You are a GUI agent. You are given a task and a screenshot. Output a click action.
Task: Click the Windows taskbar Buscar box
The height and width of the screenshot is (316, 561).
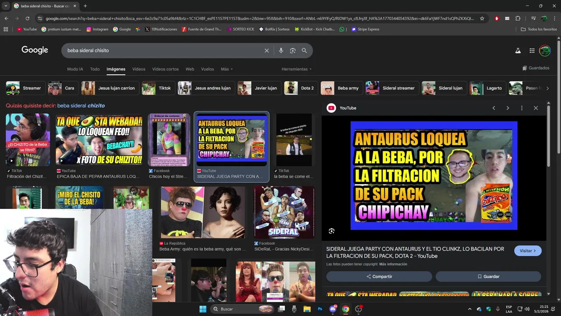point(242,309)
